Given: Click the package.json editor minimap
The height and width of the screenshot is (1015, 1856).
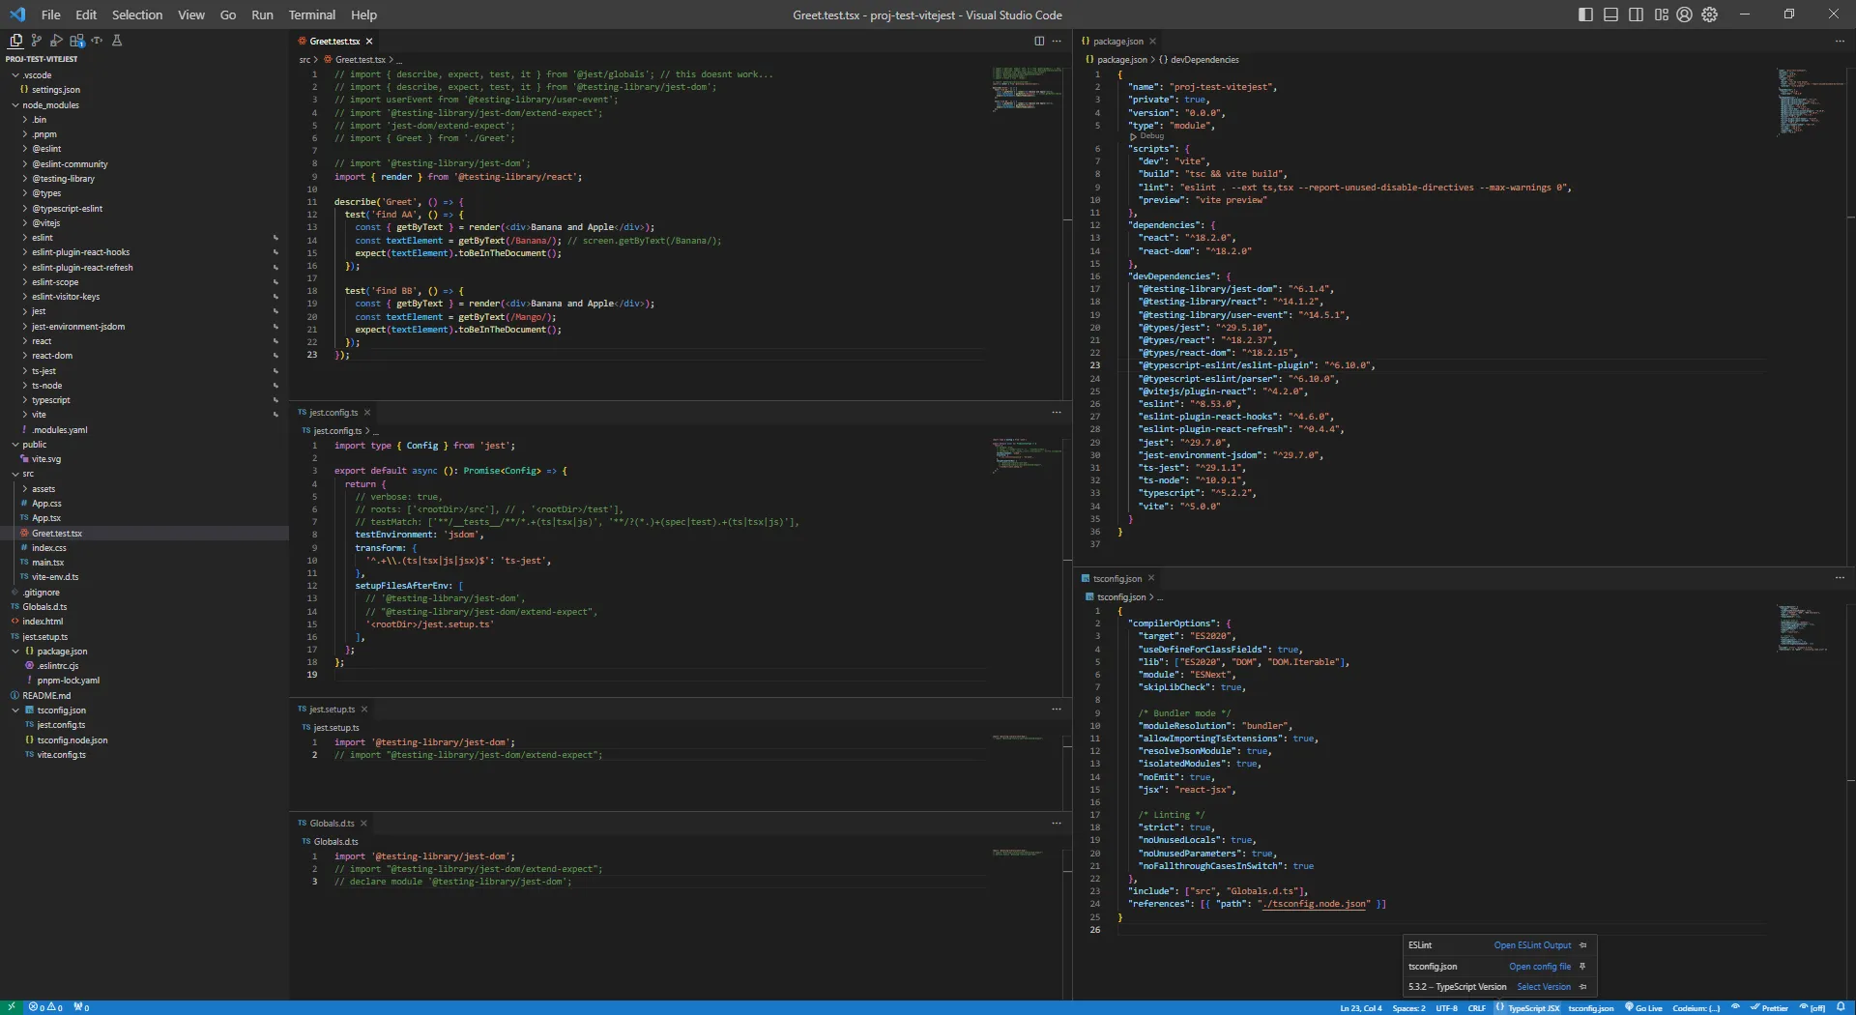Looking at the screenshot, I should pyautogui.click(x=1800, y=101).
